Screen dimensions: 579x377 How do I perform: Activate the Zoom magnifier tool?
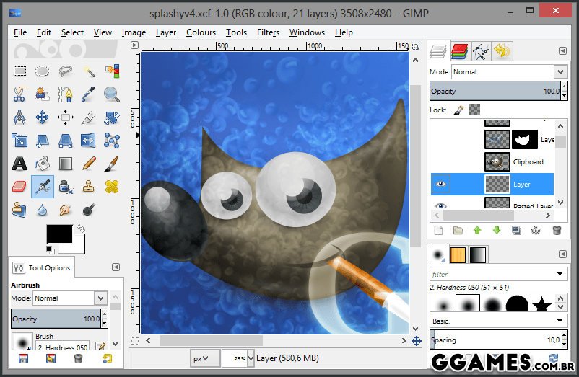[111, 94]
